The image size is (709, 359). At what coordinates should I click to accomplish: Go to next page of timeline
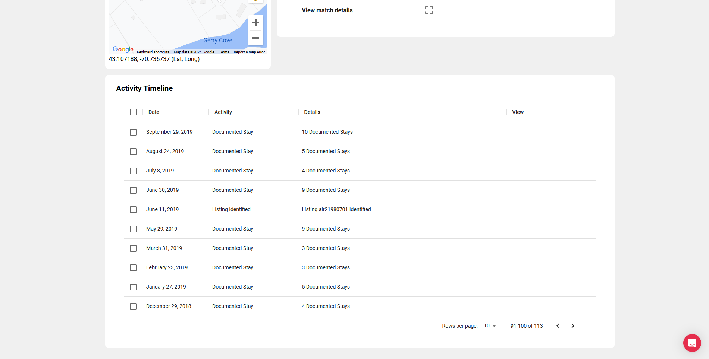pos(573,326)
